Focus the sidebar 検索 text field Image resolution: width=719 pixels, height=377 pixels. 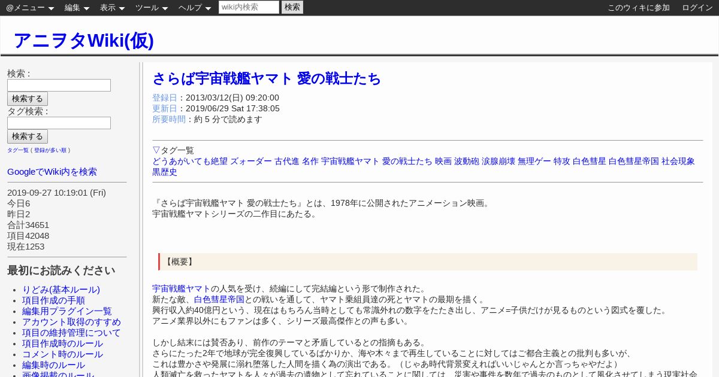pyautogui.click(x=59, y=85)
